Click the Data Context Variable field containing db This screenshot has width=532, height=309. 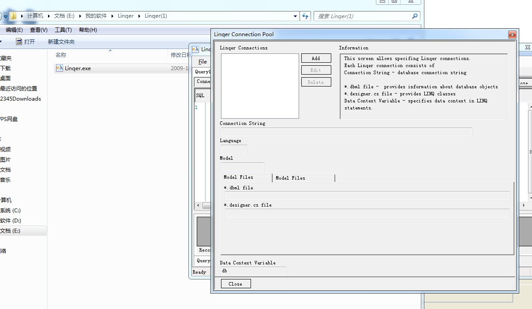253,271
